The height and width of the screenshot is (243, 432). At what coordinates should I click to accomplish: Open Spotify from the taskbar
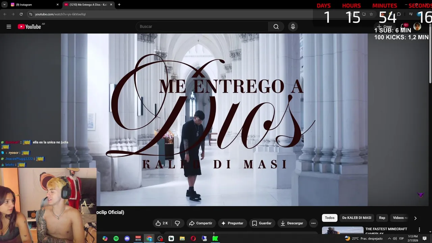point(116,239)
